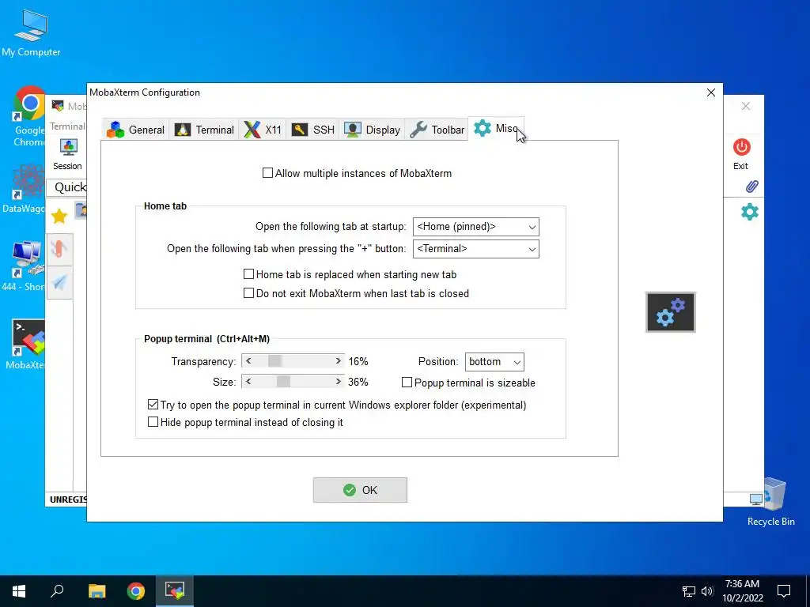Screen dimensions: 810x607
Task: Open My Computer desktop icon
Action: pos(31,33)
